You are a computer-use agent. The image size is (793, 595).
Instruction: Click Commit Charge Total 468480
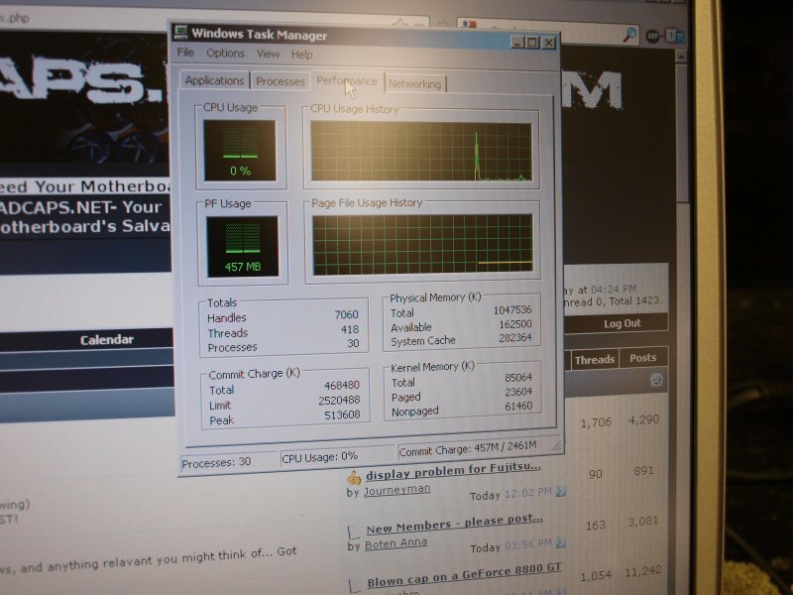point(342,386)
